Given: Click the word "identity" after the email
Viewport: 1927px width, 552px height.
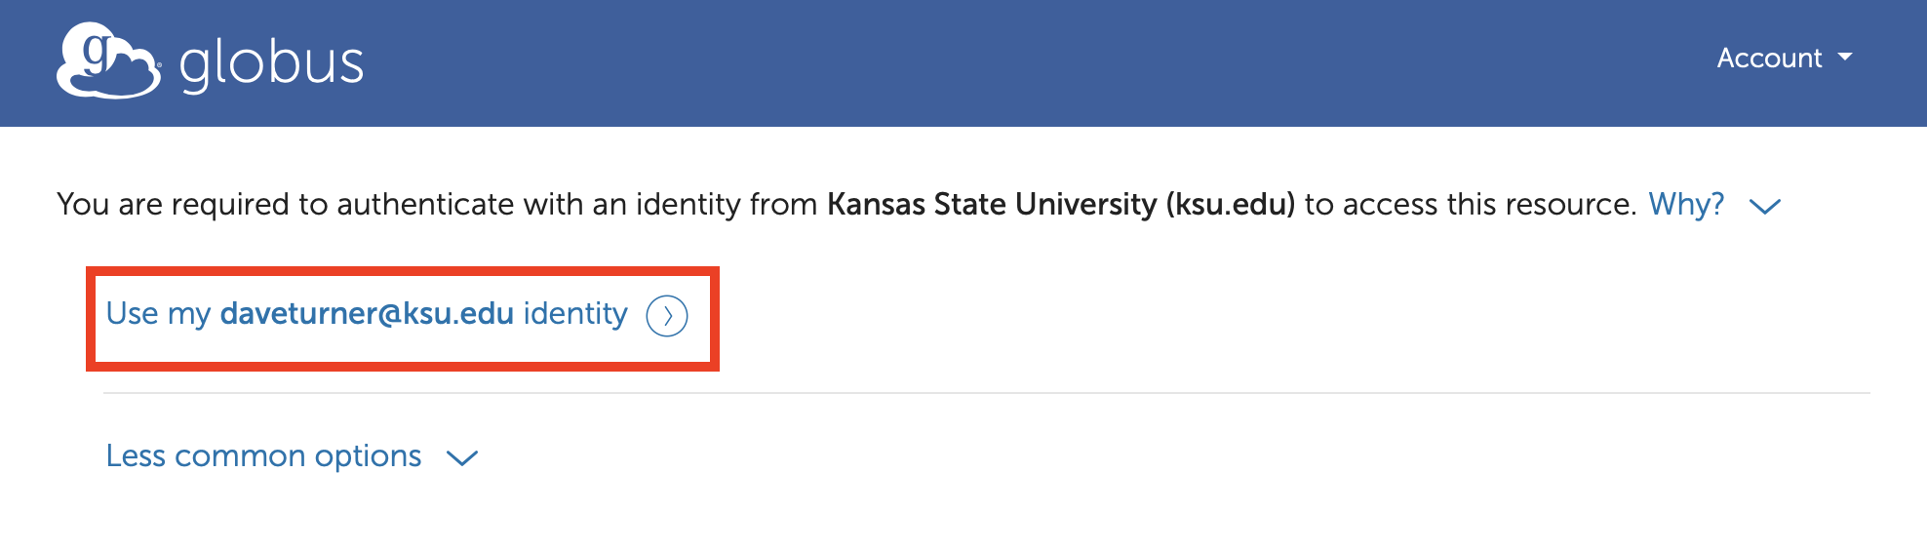Looking at the screenshot, I should [575, 314].
